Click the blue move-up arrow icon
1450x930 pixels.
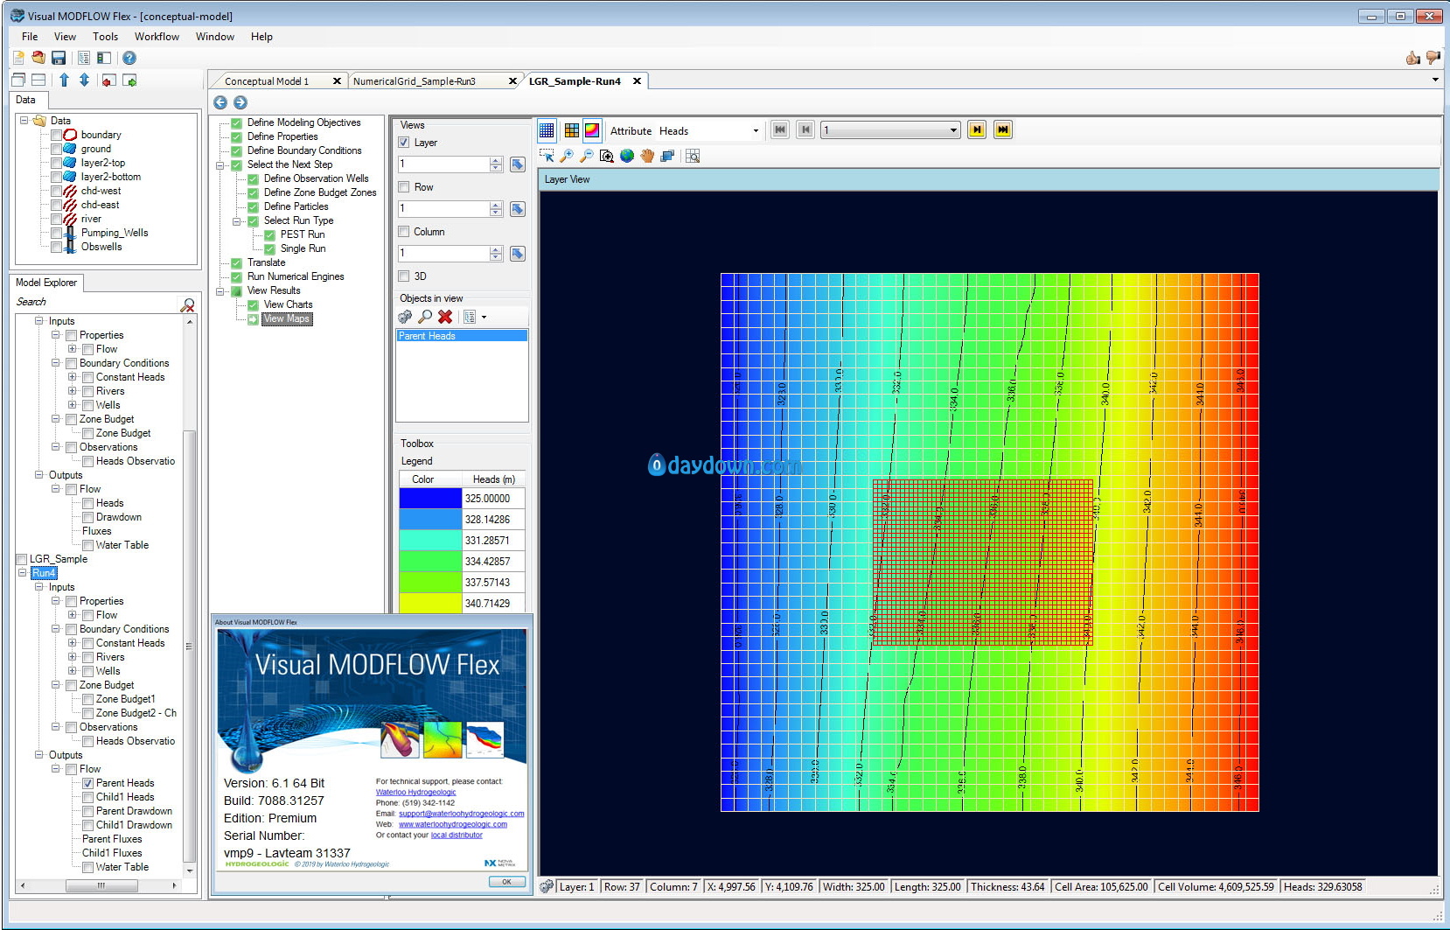[x=64, y=80]
